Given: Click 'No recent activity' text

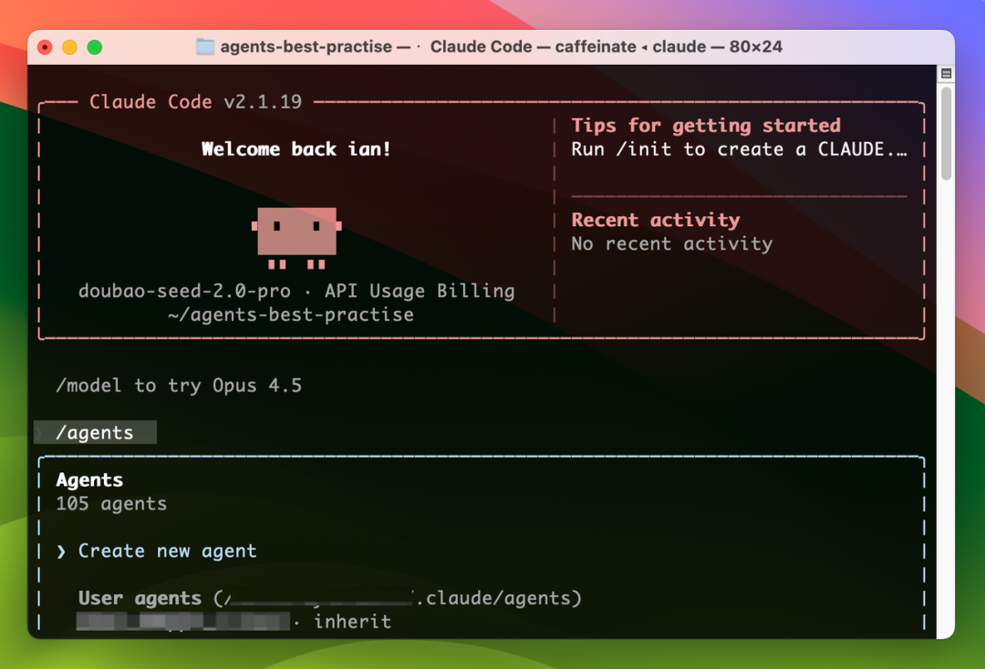Looking at the screenshot, I should pos(671,243).
